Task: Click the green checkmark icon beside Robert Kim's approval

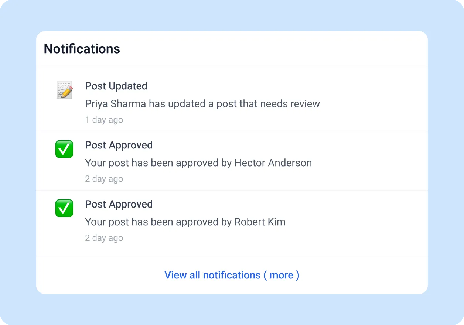Action: click(64, 208)
